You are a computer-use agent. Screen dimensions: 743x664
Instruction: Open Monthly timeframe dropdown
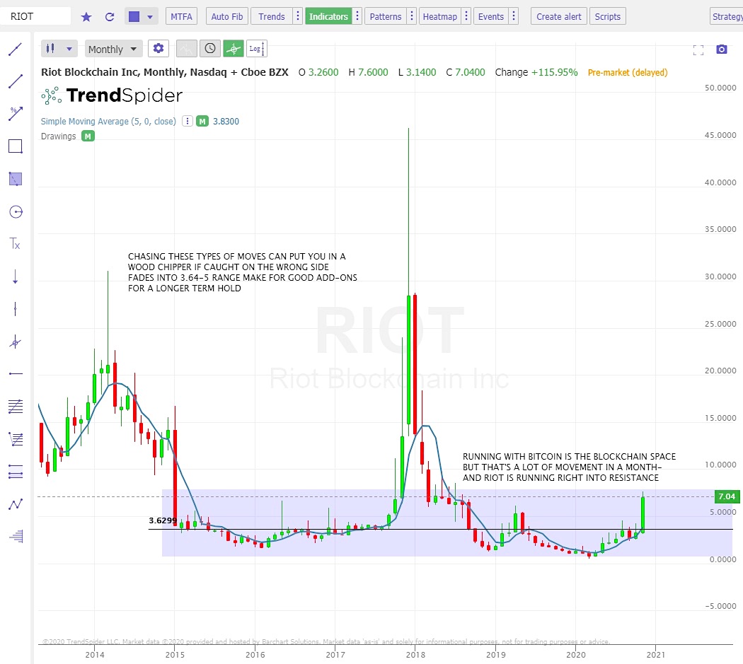pos(113,49)
